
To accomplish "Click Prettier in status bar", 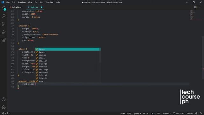I will tap(190, 114).
